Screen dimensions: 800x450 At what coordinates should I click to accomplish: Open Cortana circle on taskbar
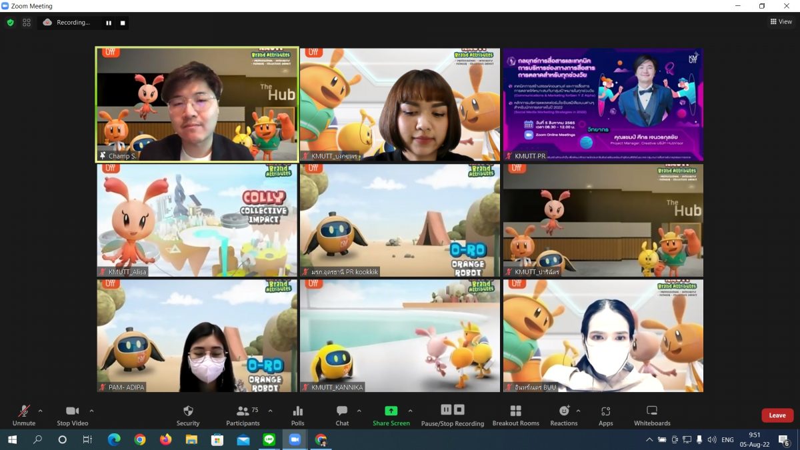tap(63, 440)
